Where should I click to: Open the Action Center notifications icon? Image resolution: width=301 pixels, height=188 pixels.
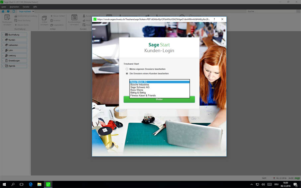tap(296, 184)
